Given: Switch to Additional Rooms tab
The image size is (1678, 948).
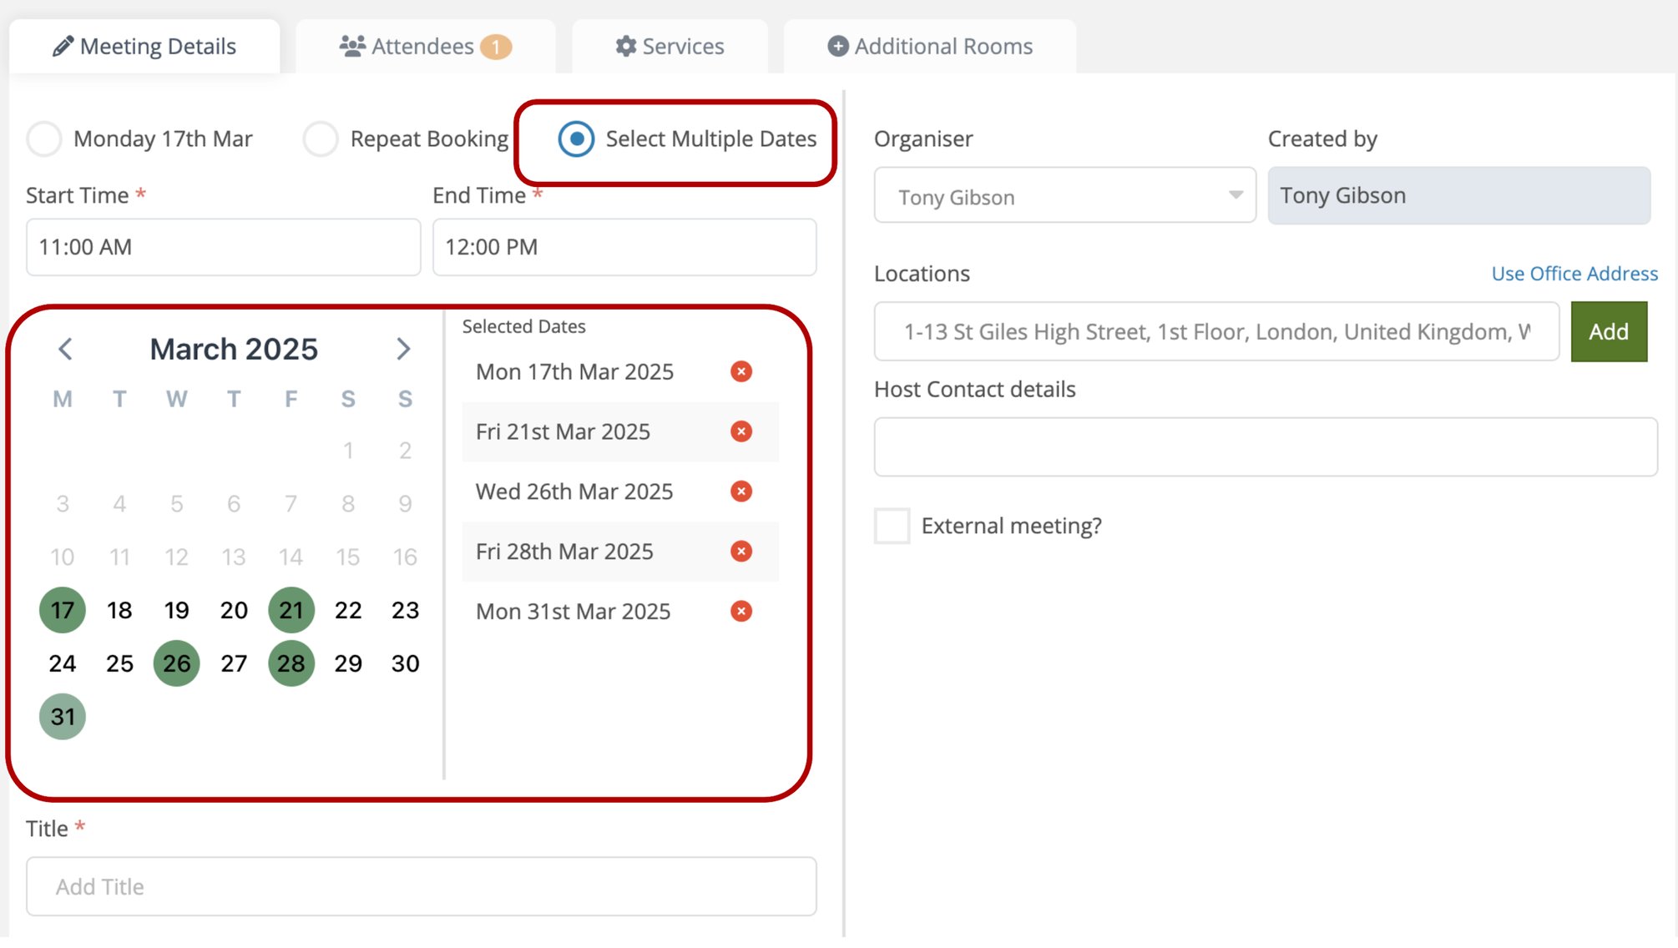Looking at the screenshot, I should point(929,47).
